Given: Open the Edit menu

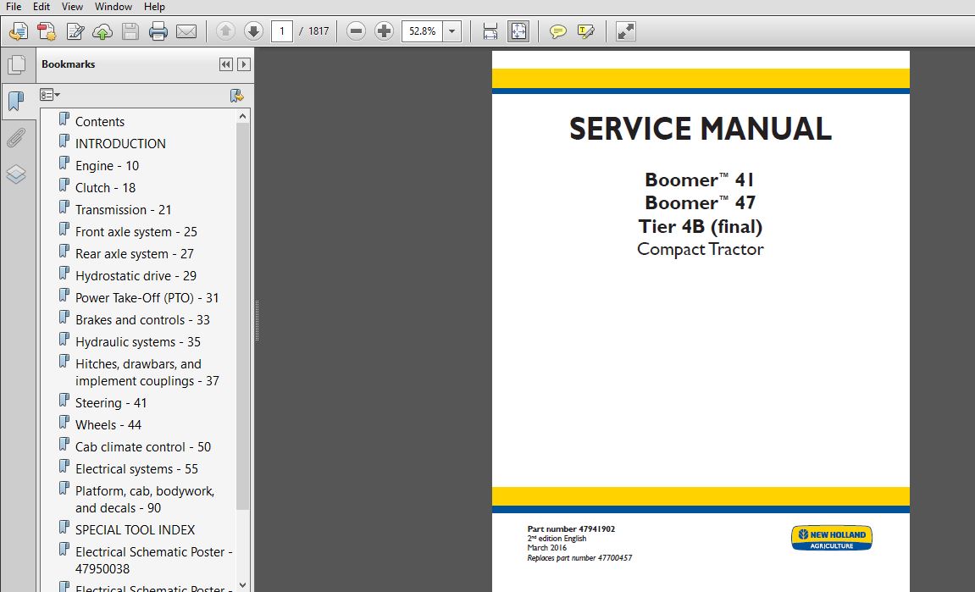Looking at the screenshot, I should [x=42, y=7].
